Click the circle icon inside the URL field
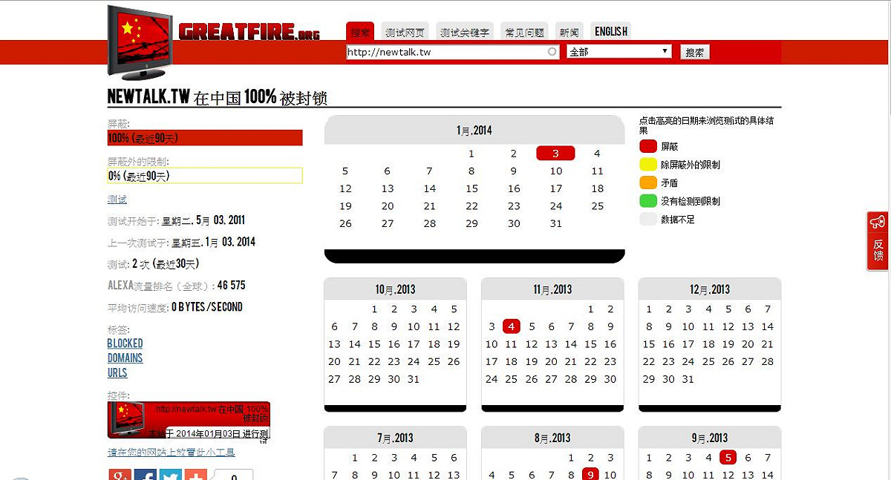 tap(552, 52)
